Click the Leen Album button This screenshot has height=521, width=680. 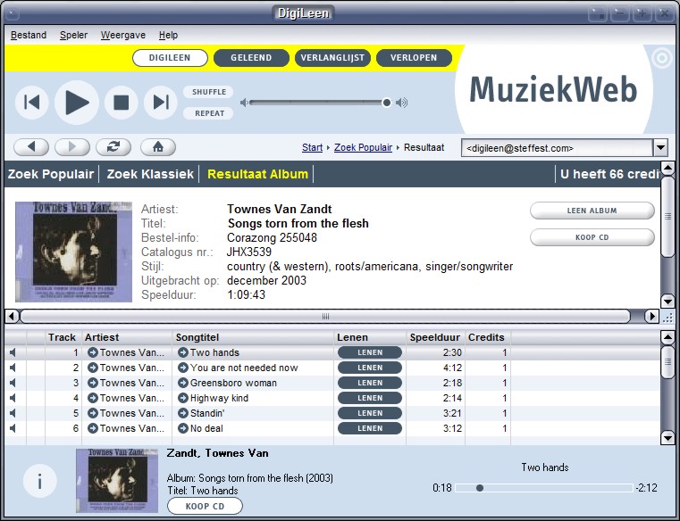(592, 211)
